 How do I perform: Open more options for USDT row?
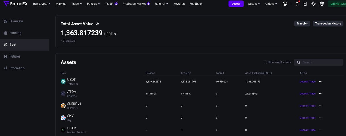tap(321, 82)
